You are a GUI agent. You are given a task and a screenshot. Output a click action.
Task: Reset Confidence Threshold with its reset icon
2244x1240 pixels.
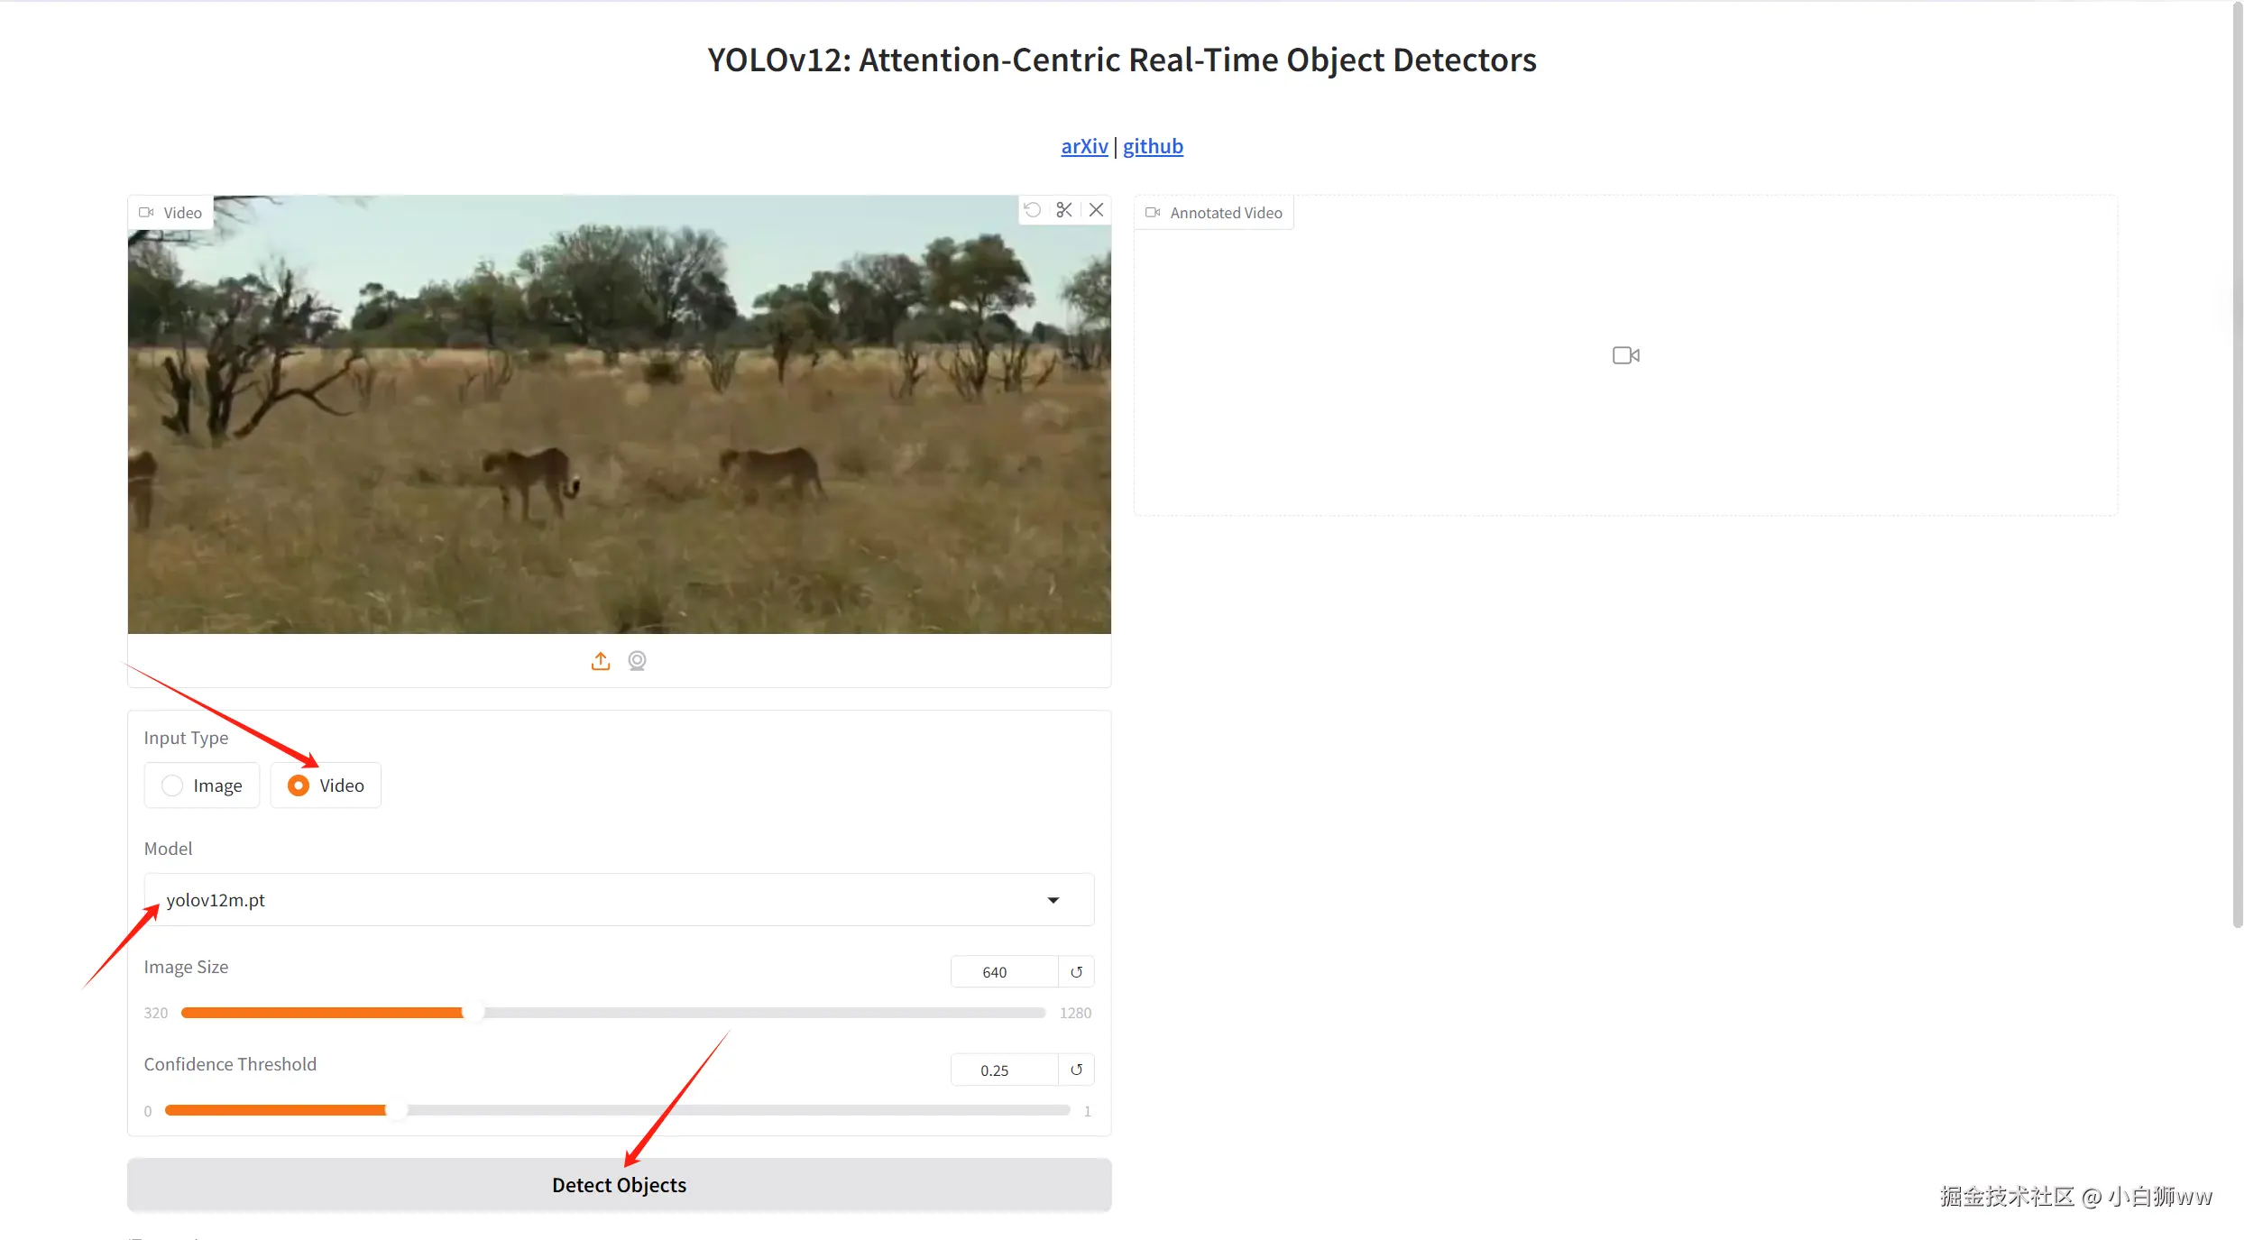tap(1076, 1070)
